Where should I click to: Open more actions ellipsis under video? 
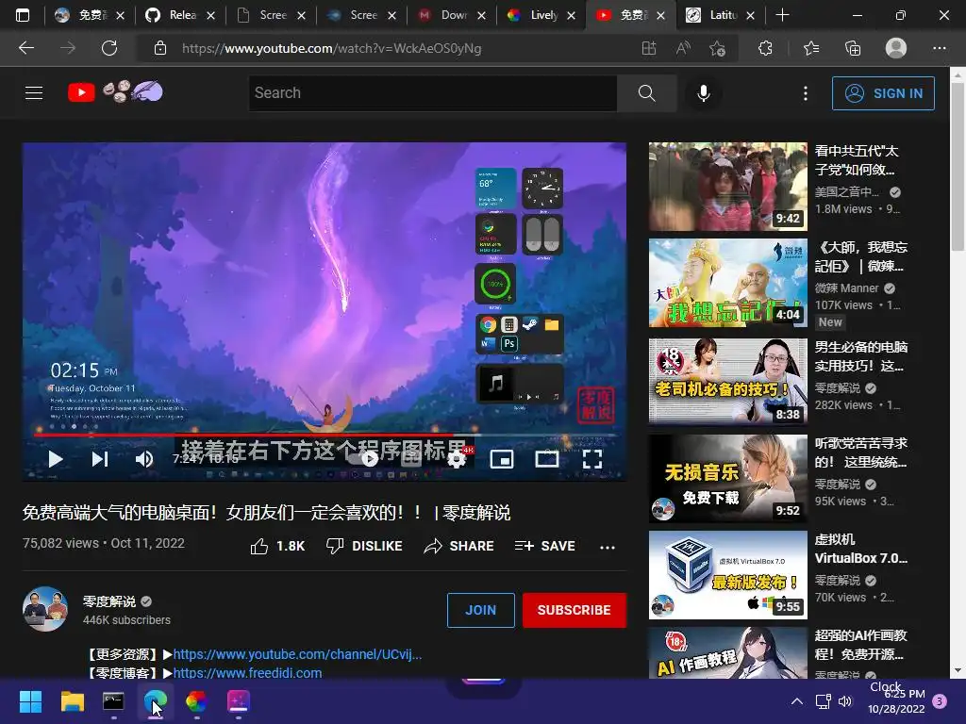click(x=608, y=547)
